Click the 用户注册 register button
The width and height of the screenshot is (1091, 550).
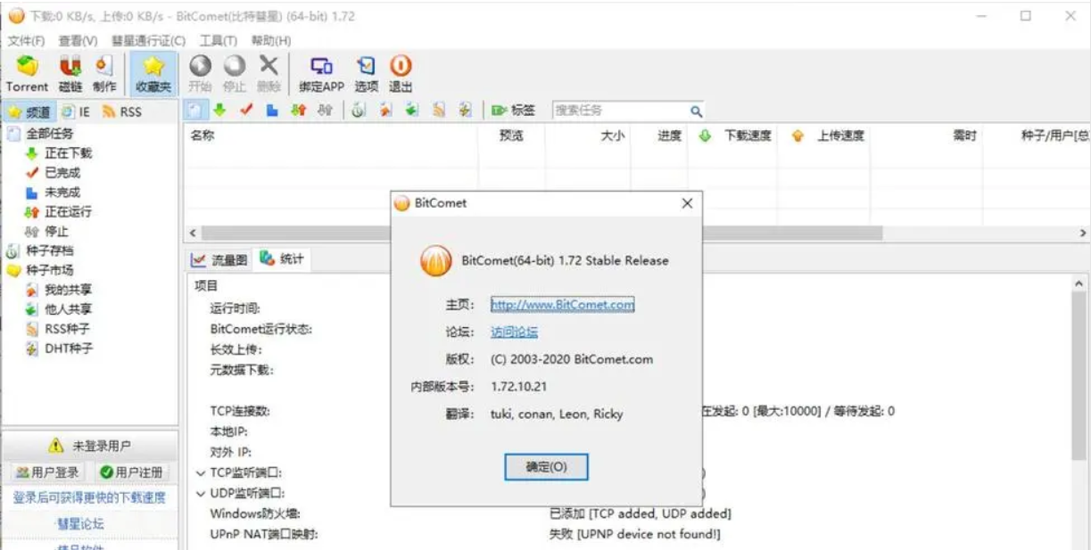(132, 472)
